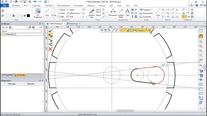This screenshot has height=116, width=207.
Task: Select the Leader Note tool
Action: pyautogui.click(x=121, y=13)
